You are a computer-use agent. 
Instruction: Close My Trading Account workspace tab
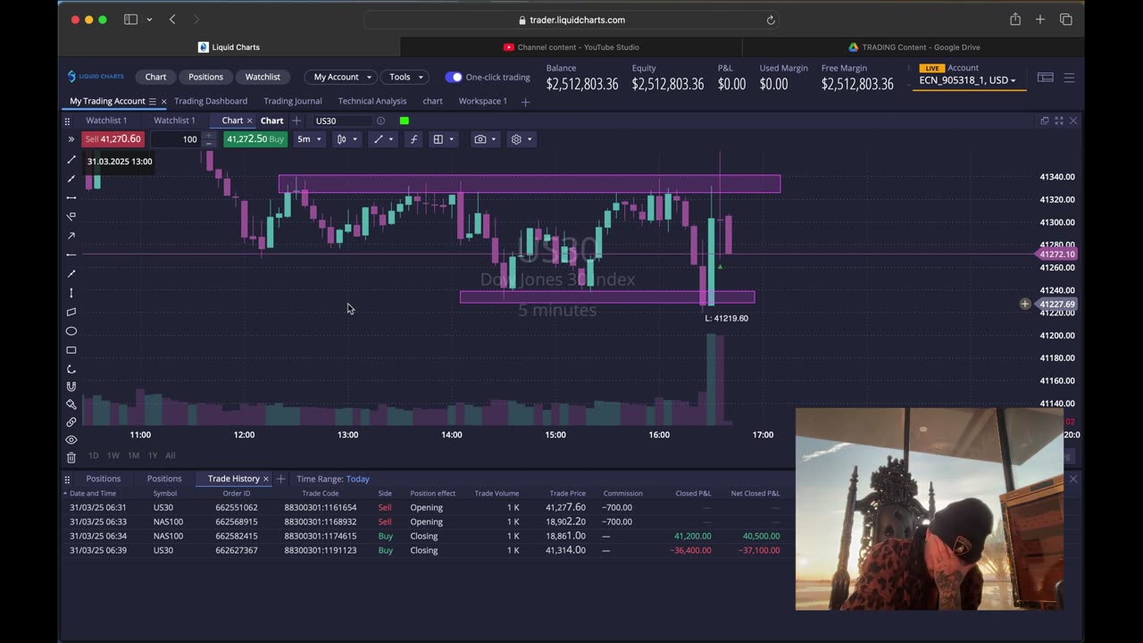163,102
